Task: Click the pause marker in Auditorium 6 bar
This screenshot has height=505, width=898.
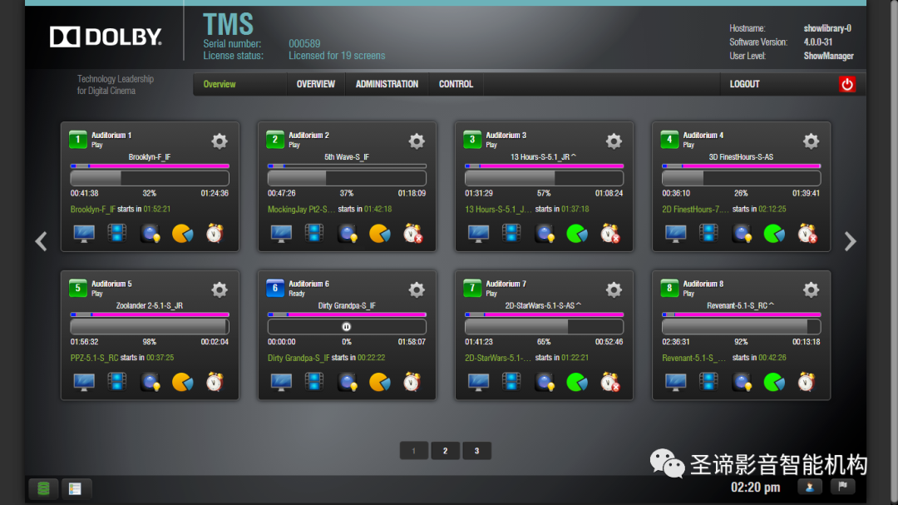Action: 347,327
